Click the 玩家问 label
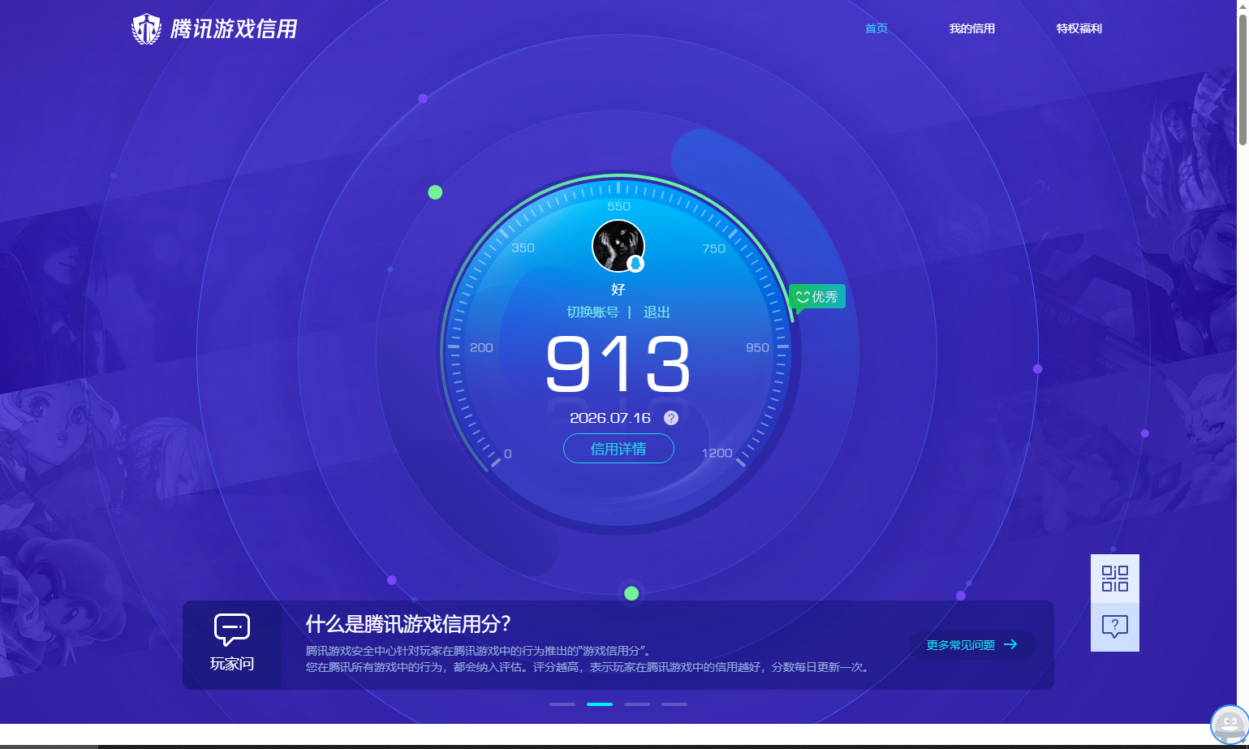Viewport: 1249px width, 749px height. 232,664
